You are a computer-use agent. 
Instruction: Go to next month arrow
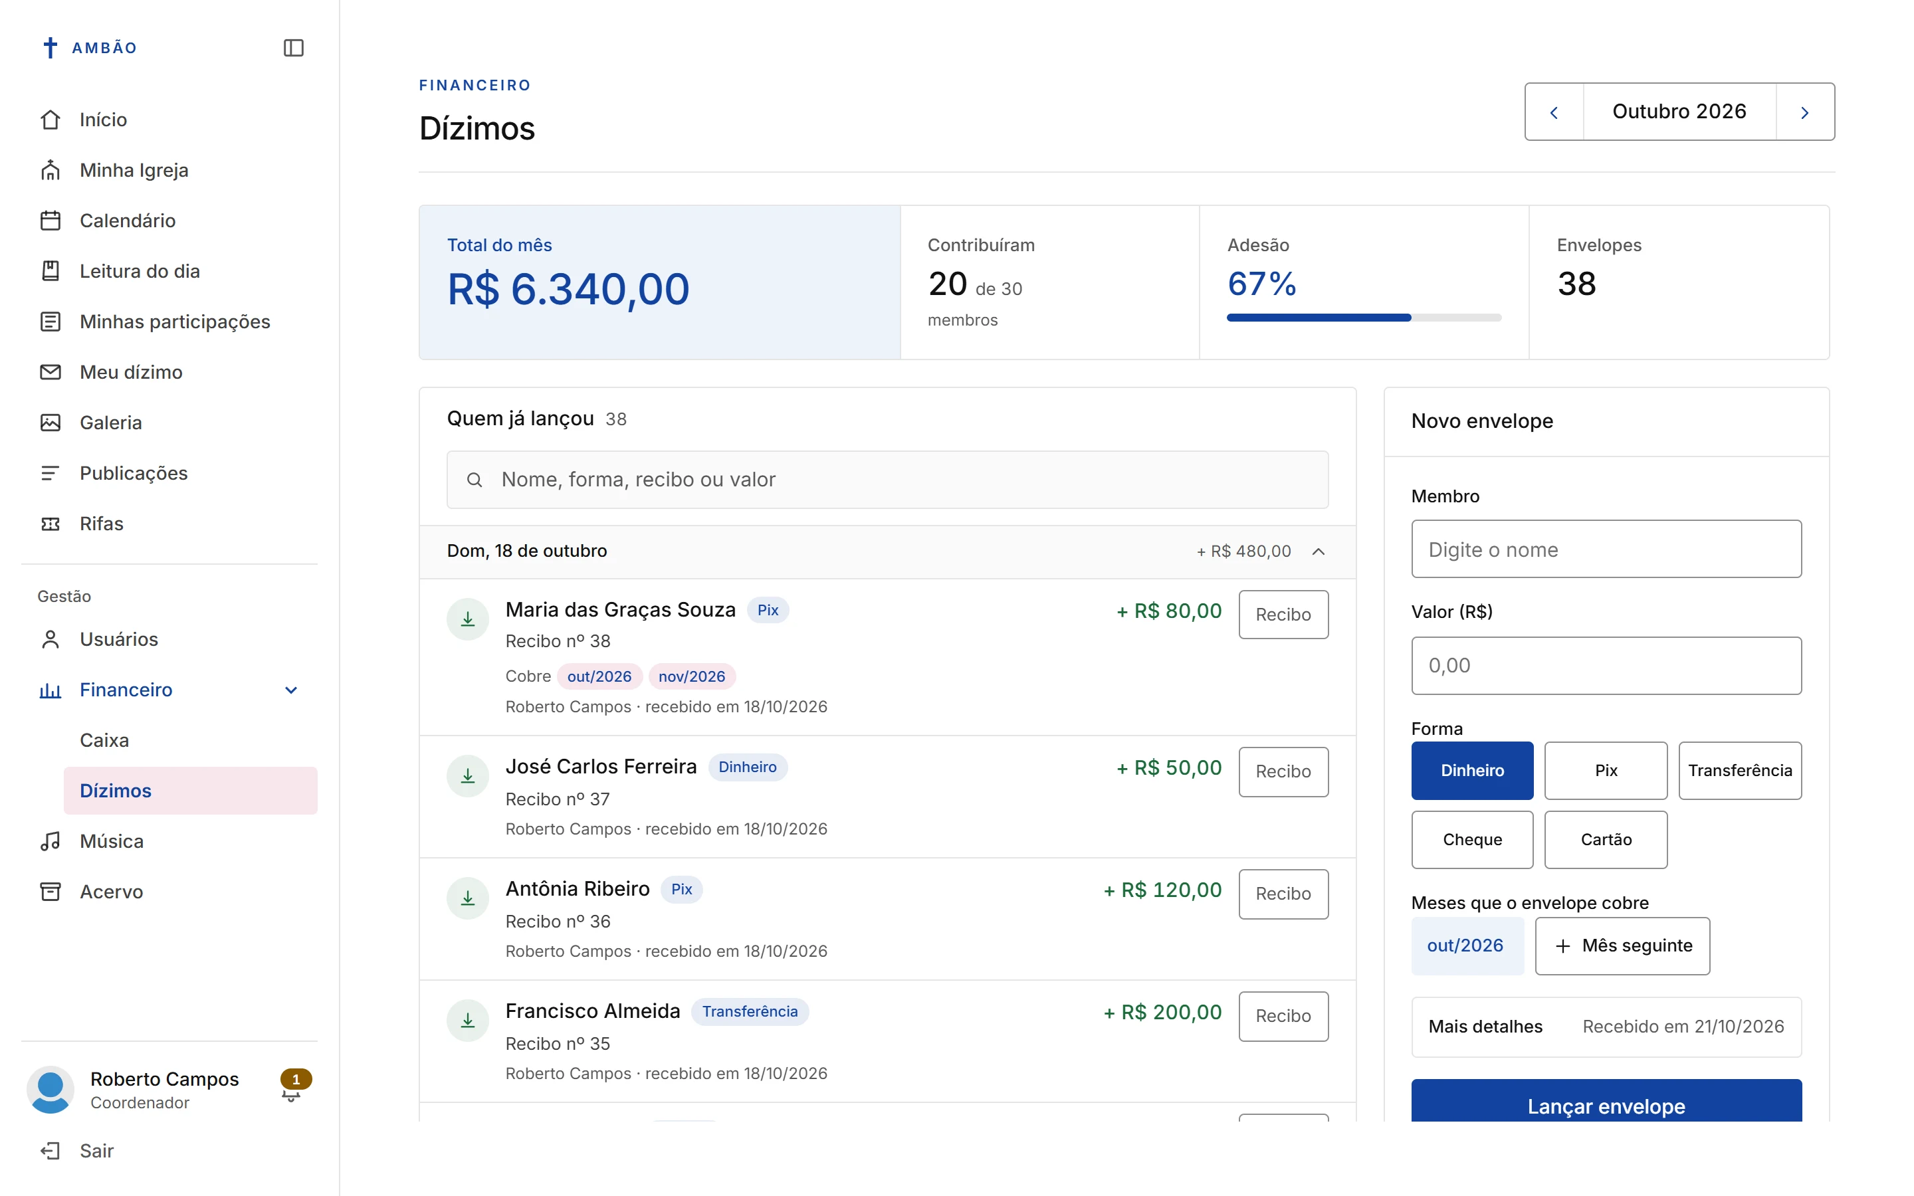(x=1805, y=112)
